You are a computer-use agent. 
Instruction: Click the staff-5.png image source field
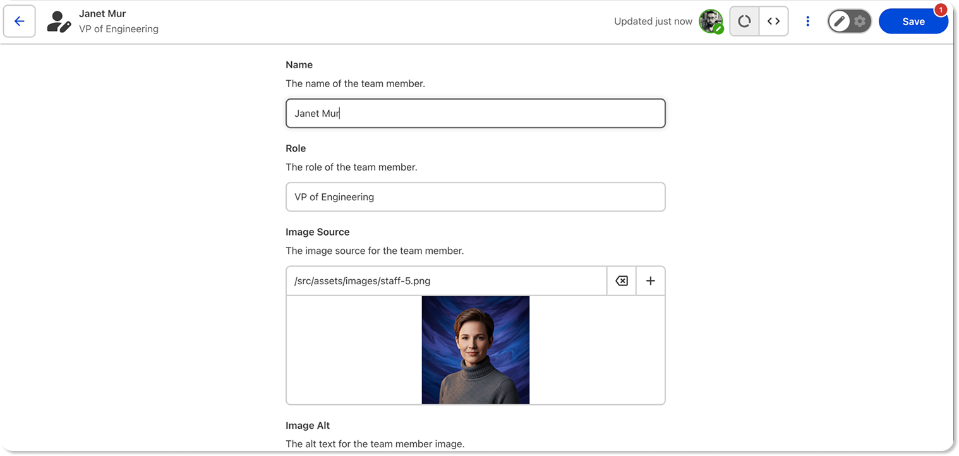446,280
